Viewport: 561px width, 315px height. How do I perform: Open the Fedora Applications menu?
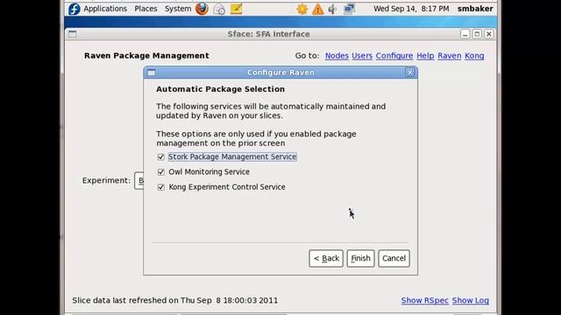pos(98,9)
